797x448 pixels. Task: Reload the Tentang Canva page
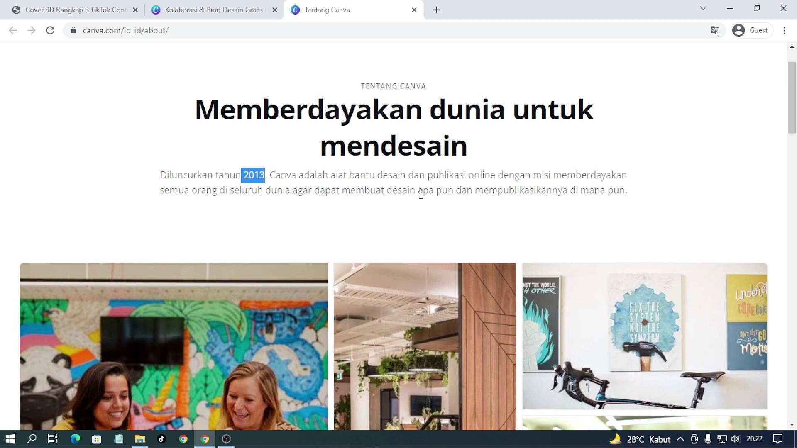tap(50, 30)
